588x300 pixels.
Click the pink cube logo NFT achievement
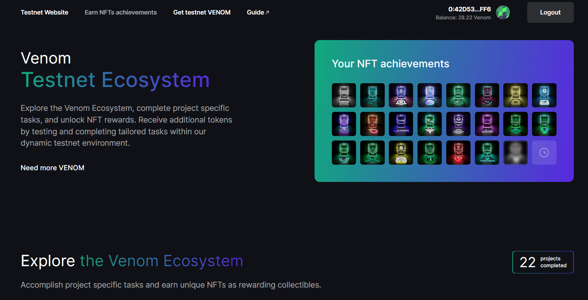coord(487,95)
